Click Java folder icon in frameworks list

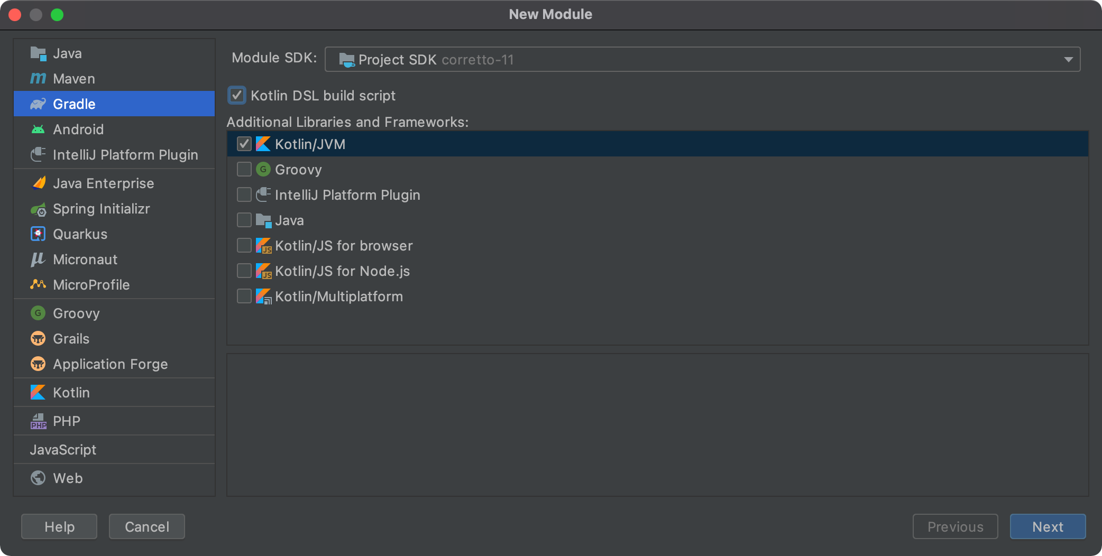[x=263, y=220]
